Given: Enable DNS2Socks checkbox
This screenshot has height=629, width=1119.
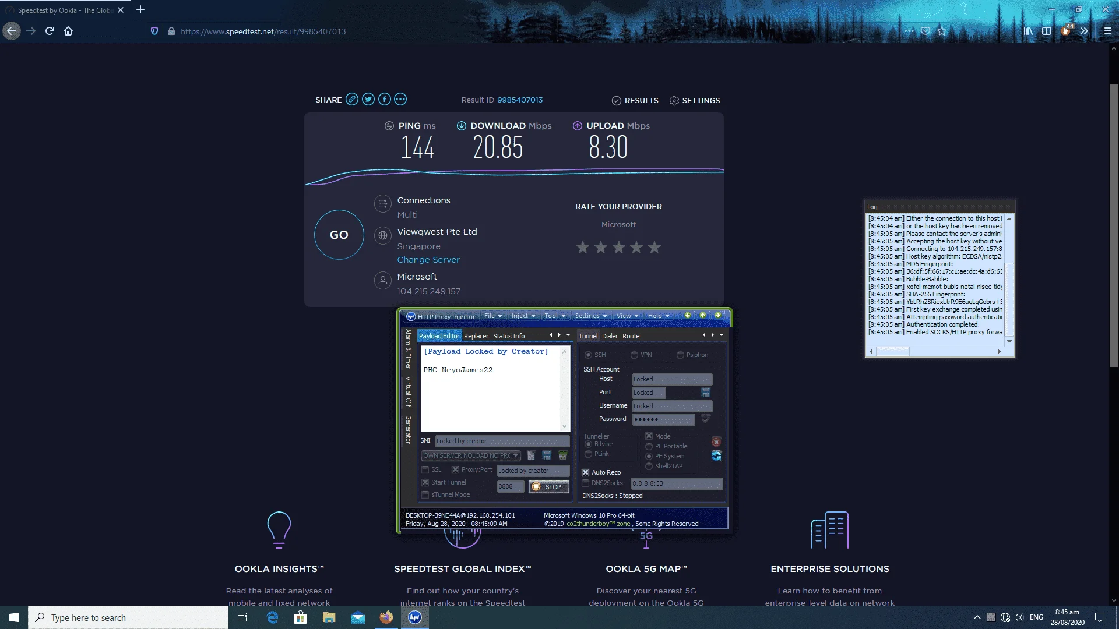Looking at the screenshot, I should point(586,483).
